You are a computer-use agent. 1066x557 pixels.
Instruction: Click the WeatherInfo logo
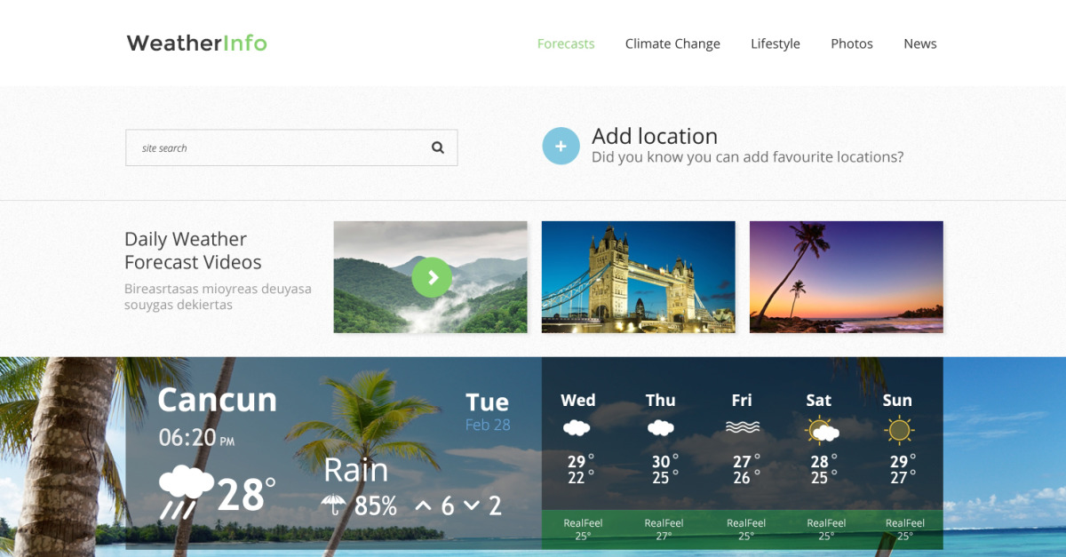point(196,43)
